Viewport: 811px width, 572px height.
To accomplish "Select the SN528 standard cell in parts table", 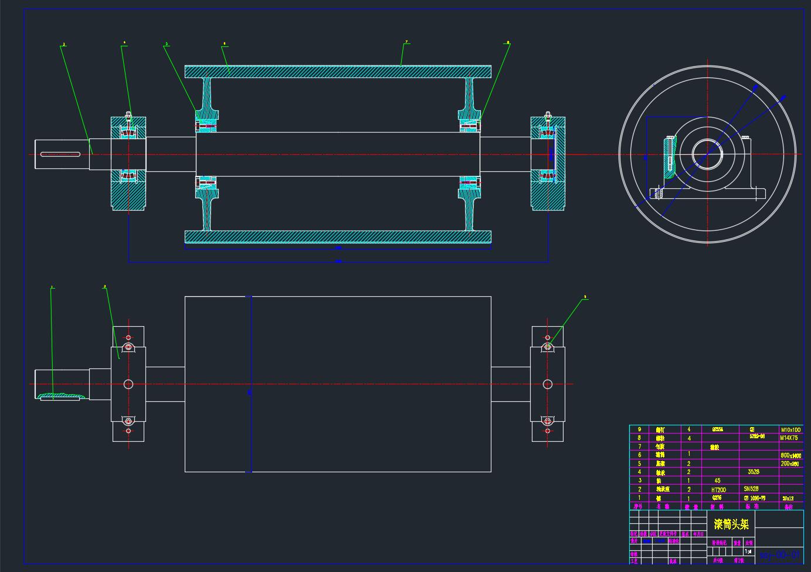I will tap(751, 489).
